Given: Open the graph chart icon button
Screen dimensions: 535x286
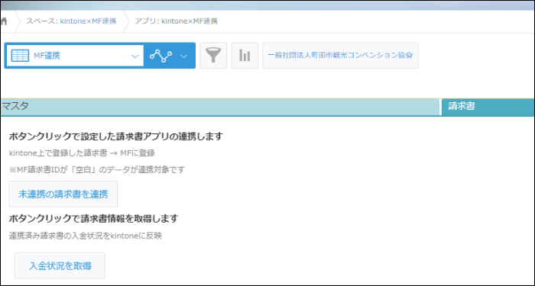Looking at the screenshot, I should click(160, 56).
